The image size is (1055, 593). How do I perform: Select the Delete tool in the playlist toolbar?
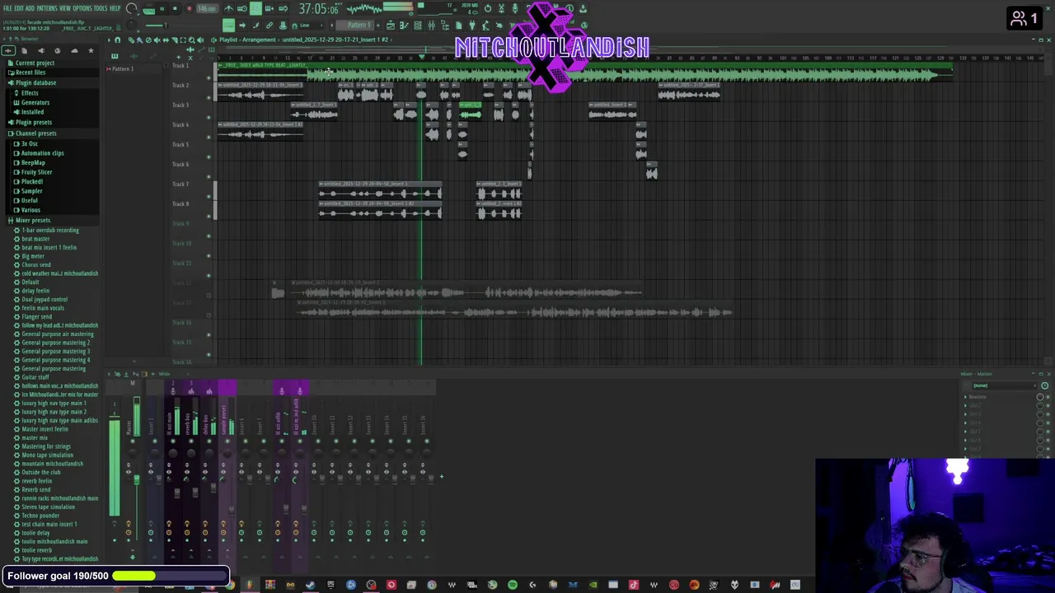click(x=148, y=40)
